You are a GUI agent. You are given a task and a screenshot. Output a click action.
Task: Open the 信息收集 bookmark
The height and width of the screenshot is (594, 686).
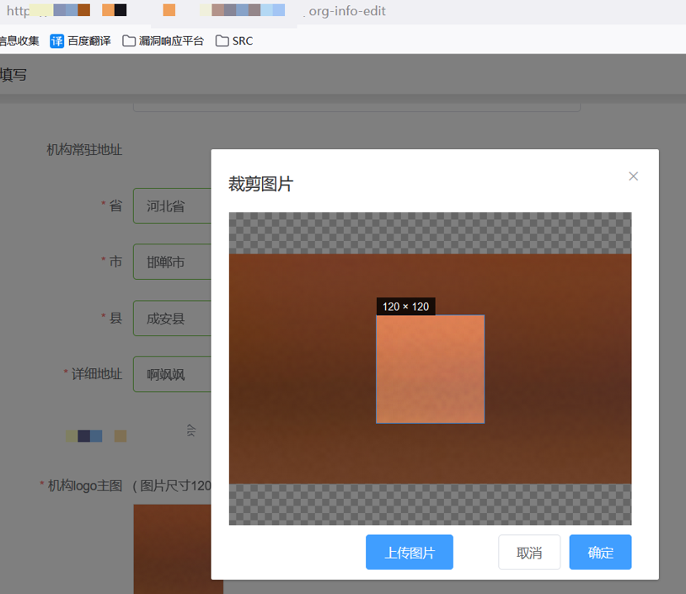(19, 40)
